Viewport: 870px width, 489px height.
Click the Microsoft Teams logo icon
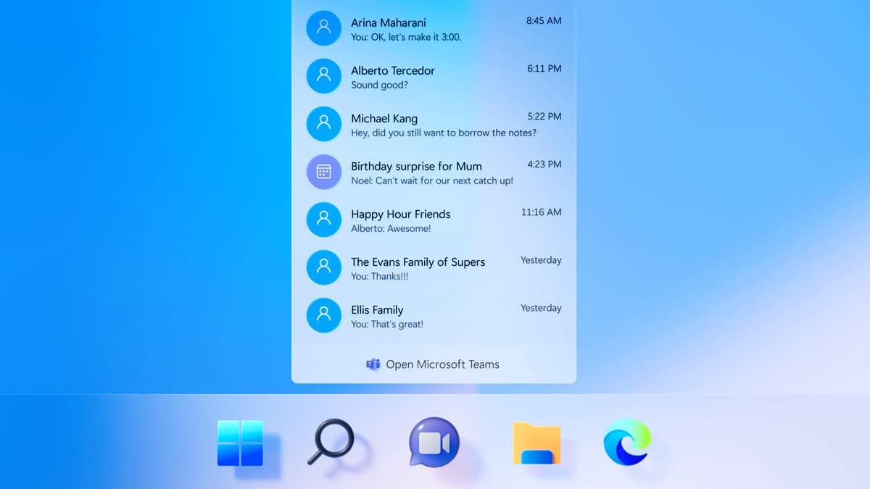tap(373, 364)
